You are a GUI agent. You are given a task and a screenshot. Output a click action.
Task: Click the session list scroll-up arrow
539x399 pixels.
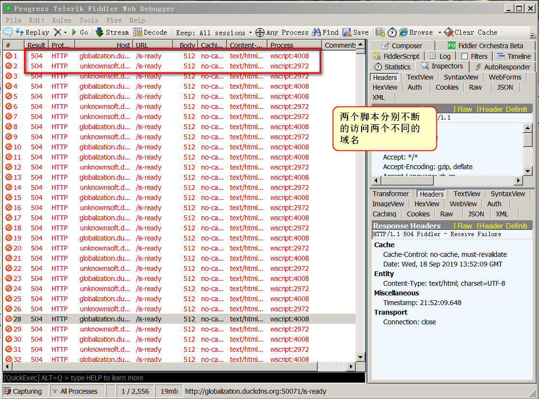tap(360, 45)
